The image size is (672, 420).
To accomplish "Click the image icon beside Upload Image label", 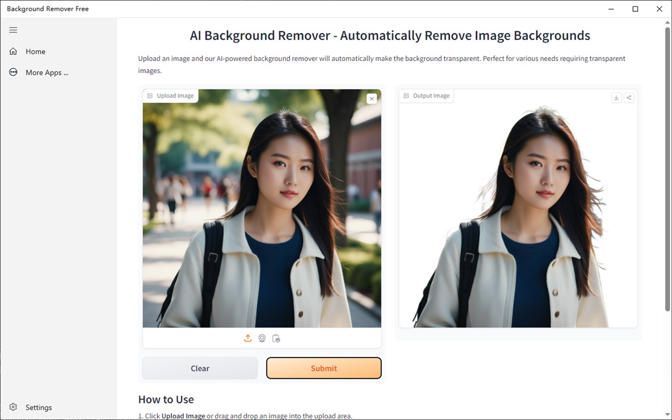I will (150, 95).
